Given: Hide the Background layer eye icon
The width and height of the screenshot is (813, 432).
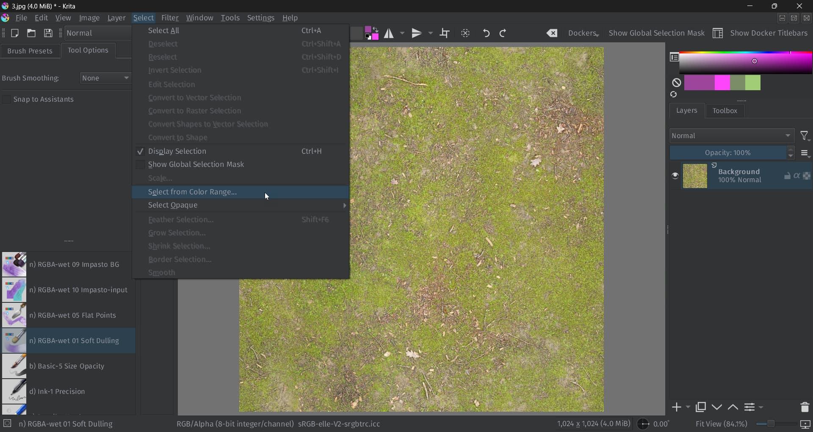Looking at the screenshot, I should point(675,176).
